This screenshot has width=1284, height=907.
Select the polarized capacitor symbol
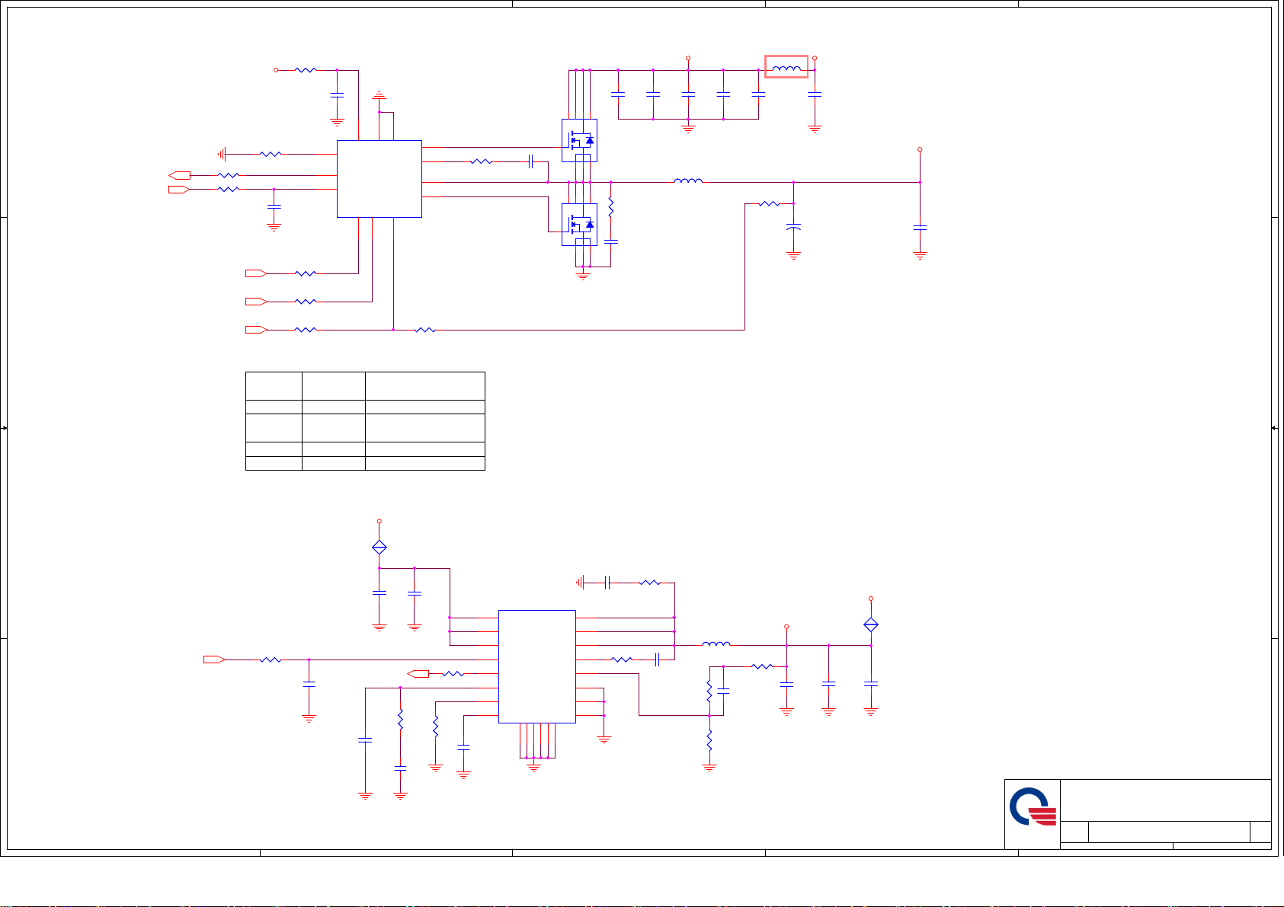(x=794, y=227)
